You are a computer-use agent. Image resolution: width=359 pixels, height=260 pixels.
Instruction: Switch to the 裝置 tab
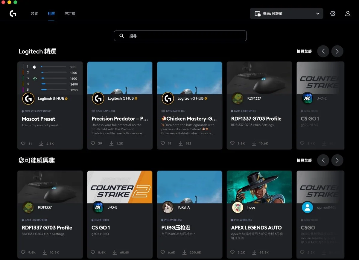pyautogui.click(x=34, y=13)
